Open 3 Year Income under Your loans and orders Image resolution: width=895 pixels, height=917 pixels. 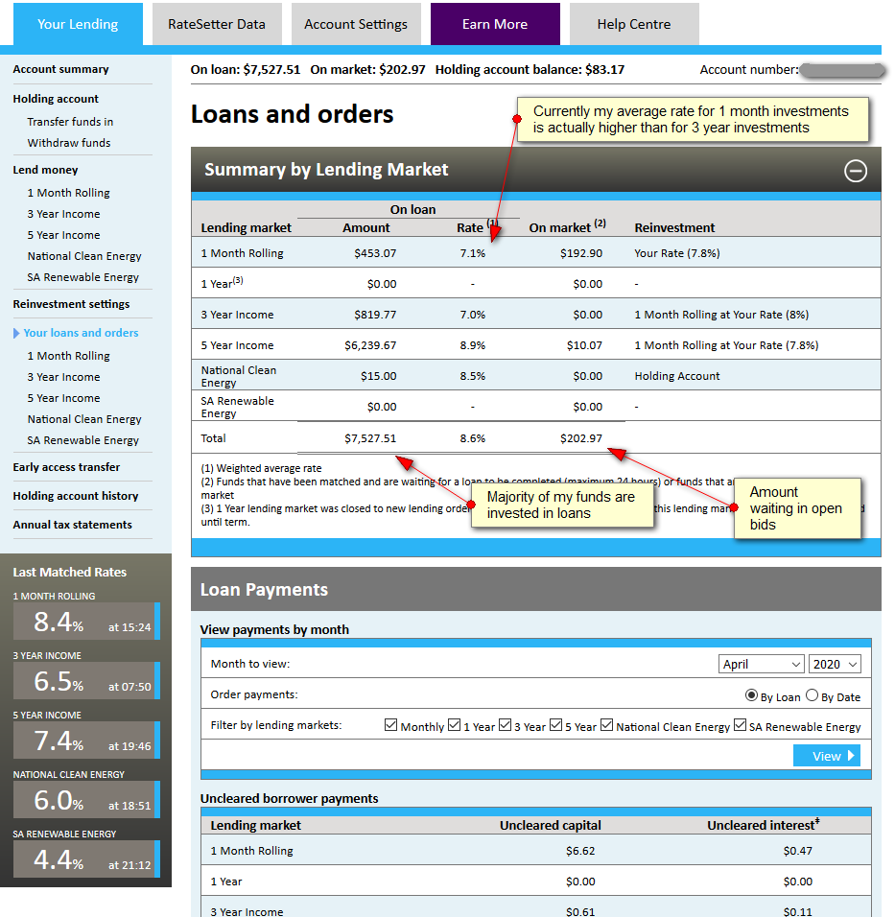coord(63,377)
